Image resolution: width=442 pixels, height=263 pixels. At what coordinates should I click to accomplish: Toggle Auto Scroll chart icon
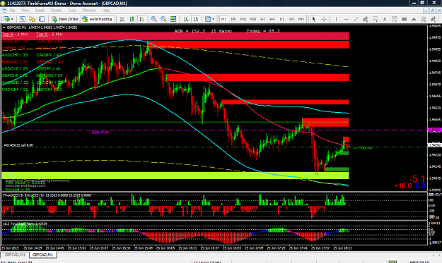pyautogui.click(x=186, y=19)
